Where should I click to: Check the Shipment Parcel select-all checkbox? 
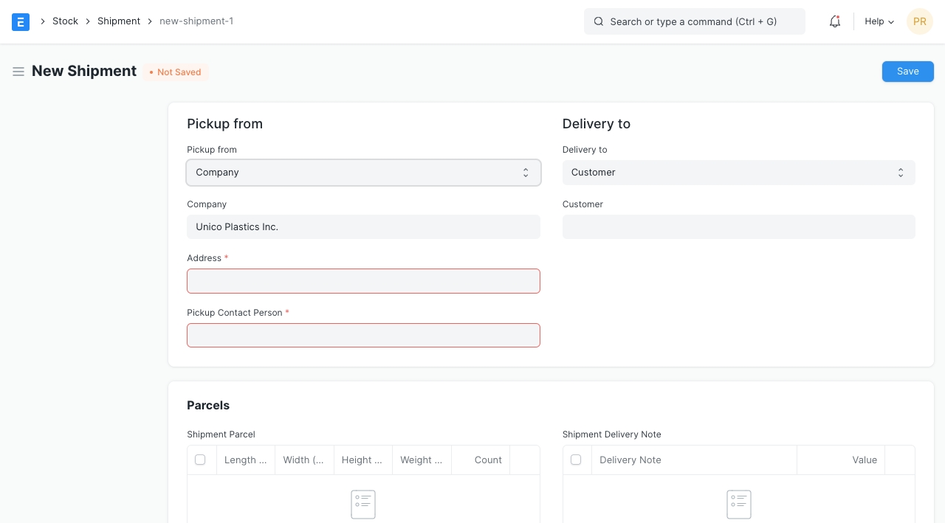[x=200, y=460]
